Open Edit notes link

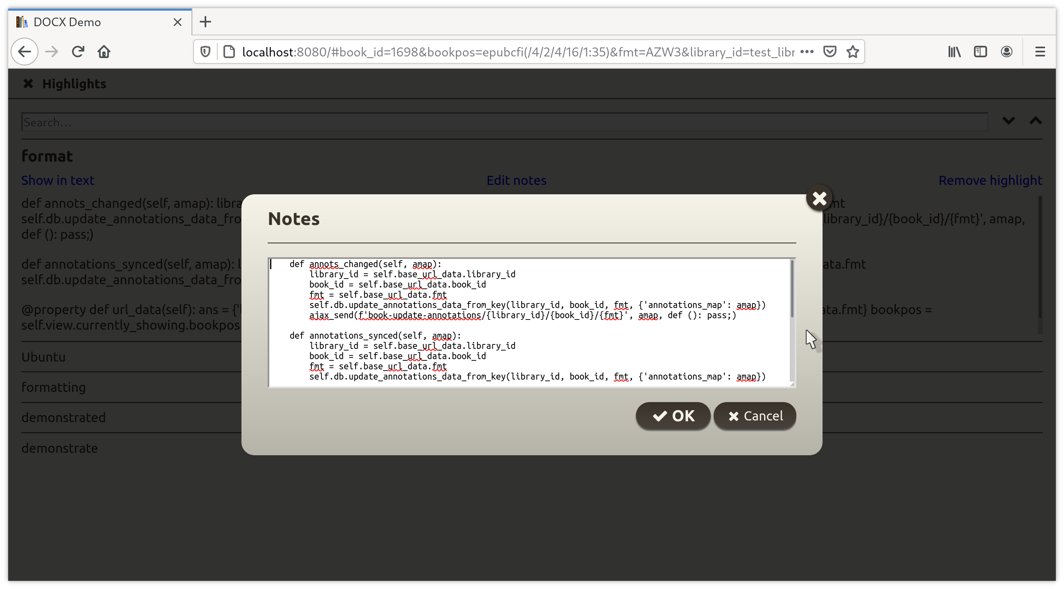(516, 180)
